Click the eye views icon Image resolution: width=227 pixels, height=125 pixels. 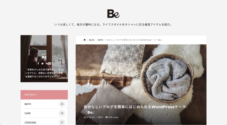[107, 117]
